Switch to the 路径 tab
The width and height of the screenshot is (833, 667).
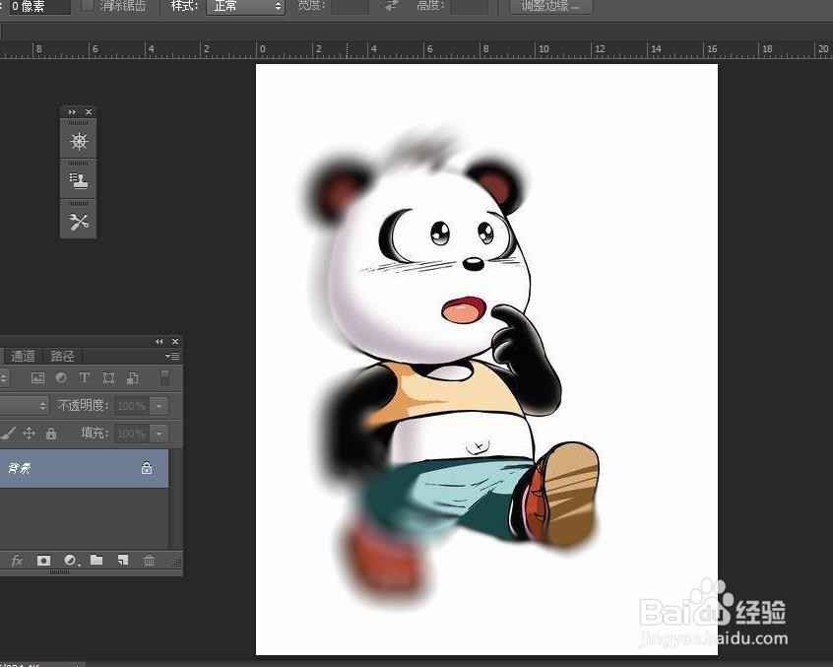coord(62,356)
